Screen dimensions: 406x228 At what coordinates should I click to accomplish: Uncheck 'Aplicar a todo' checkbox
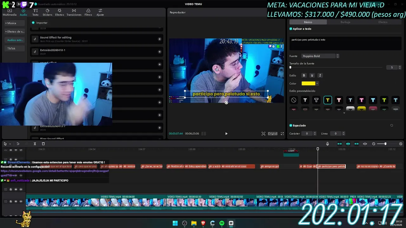click(291, 29)
